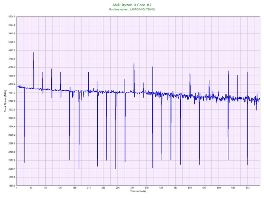Select the 1650.0 y-axis value
Image resolution: width=264 pixels, height=198 pixels.
tap(12, 186)
